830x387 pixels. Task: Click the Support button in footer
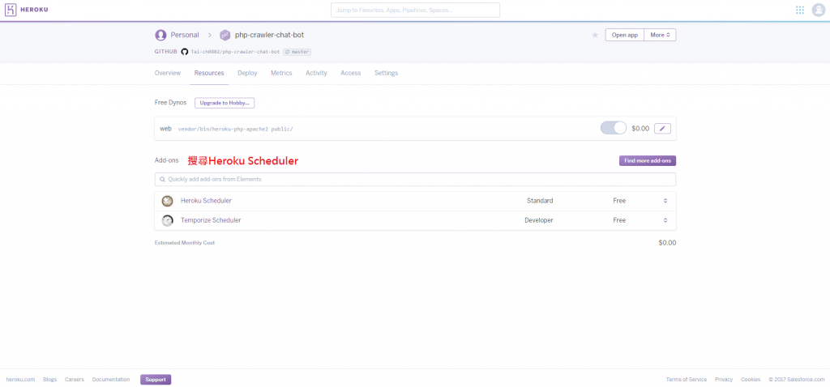tap(156, 380)
